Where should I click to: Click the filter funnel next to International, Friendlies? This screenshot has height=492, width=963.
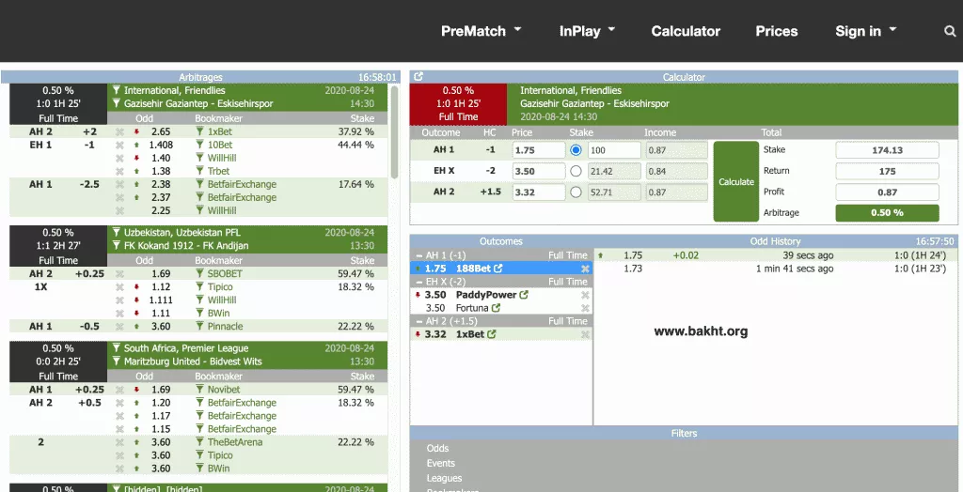(117, 91)
